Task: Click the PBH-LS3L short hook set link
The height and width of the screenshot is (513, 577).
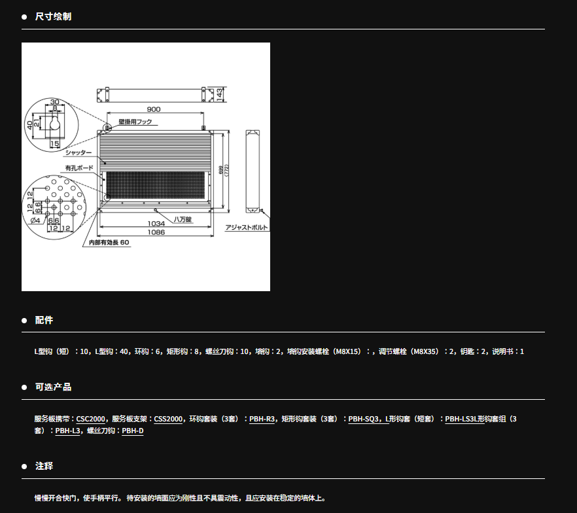Action: point(465,419)
